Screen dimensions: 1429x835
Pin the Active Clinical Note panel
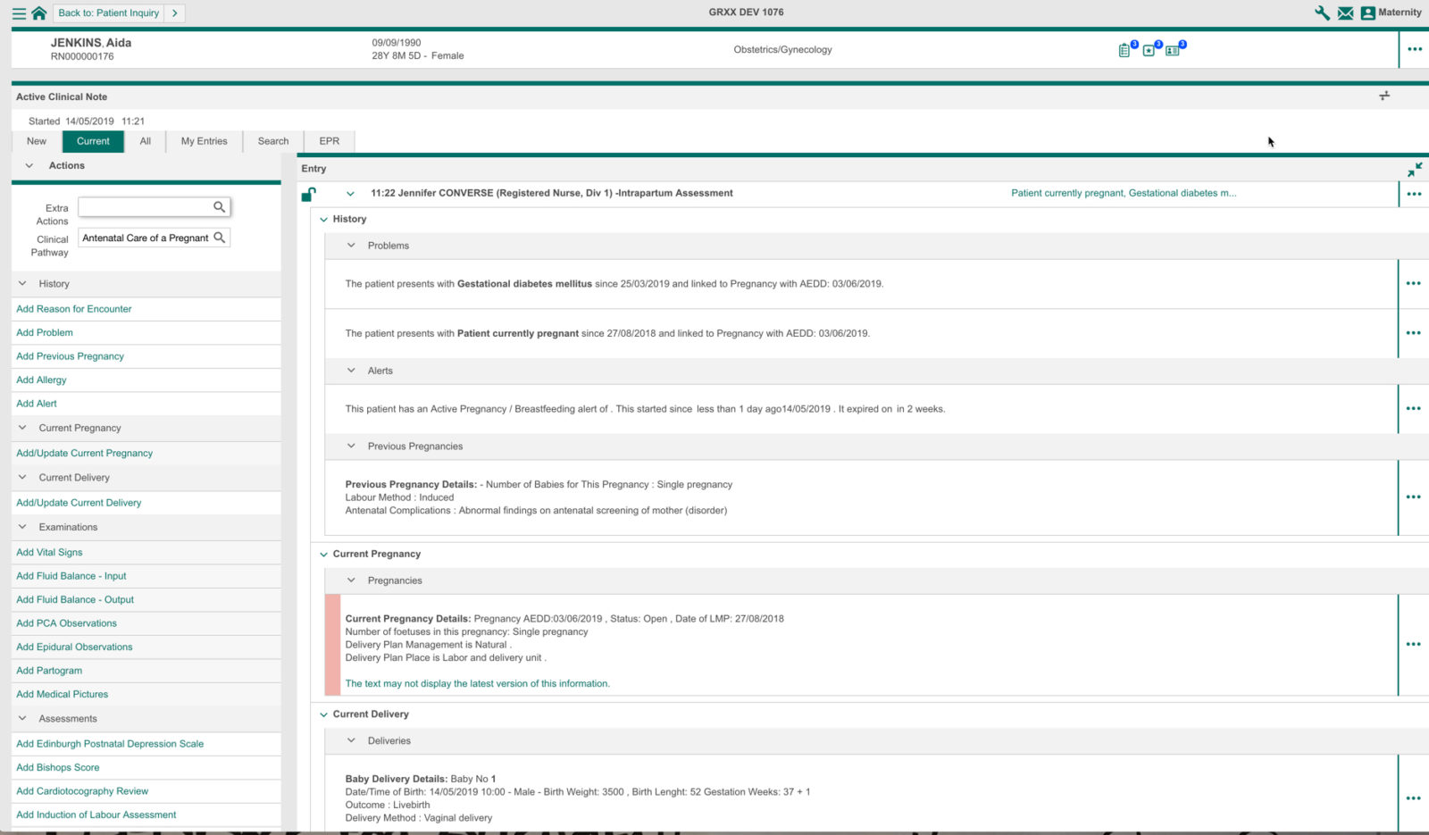1384,95
